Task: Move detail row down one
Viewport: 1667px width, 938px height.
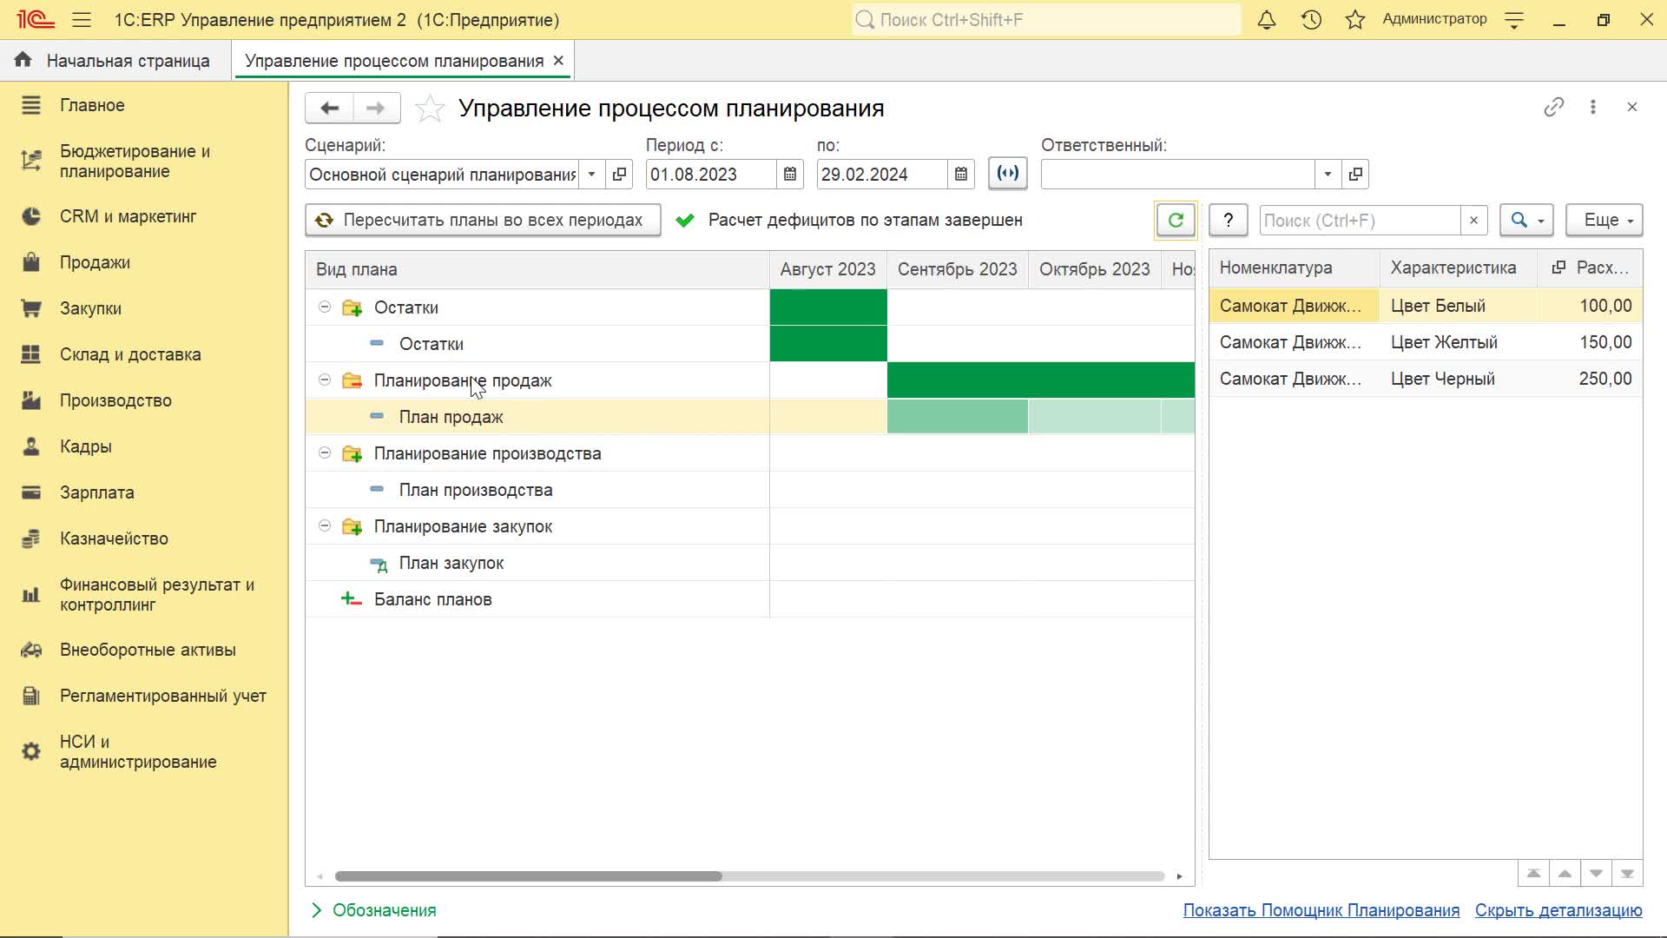Action: pyautogui.click(x=1596, y=874)
